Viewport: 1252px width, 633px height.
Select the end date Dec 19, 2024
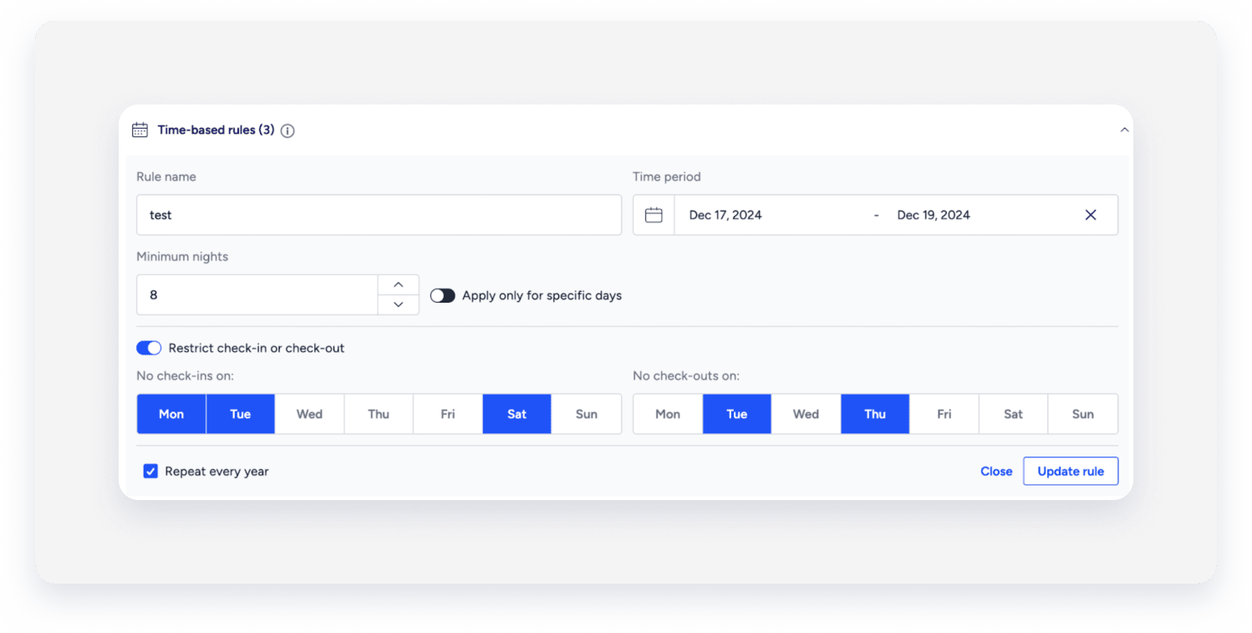pos(934,215)
